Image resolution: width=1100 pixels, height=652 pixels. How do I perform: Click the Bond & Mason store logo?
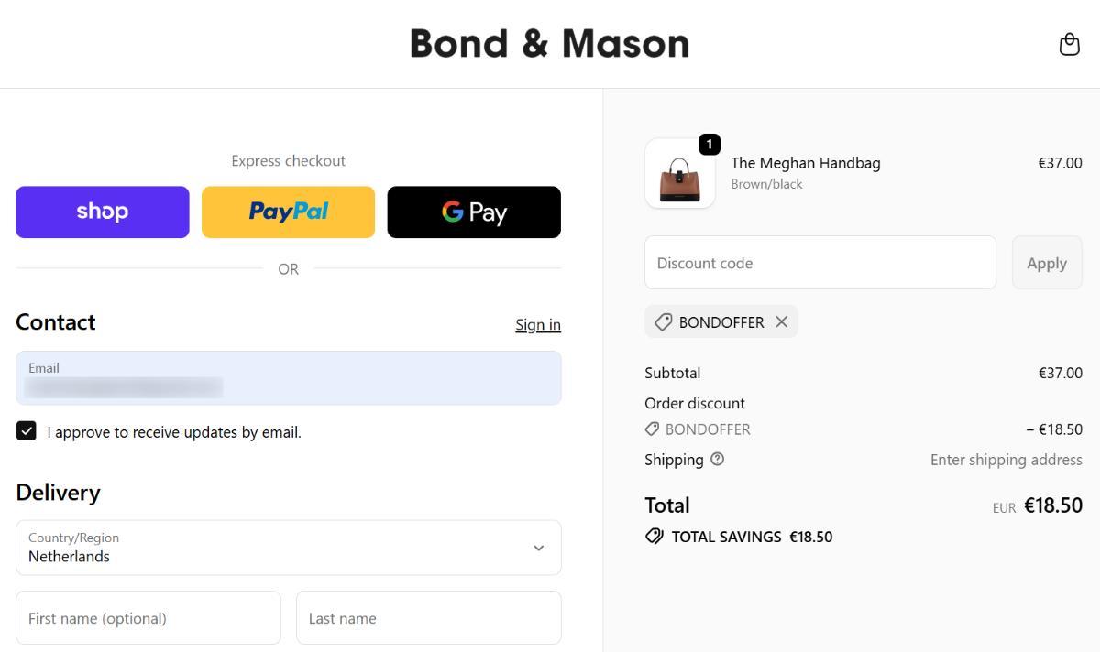coord(549,44)
